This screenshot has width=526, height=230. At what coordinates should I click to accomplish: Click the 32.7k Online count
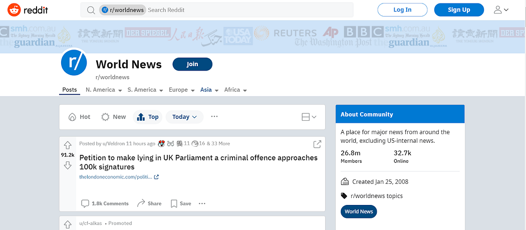pyautogui.click(x=403, y=157)
